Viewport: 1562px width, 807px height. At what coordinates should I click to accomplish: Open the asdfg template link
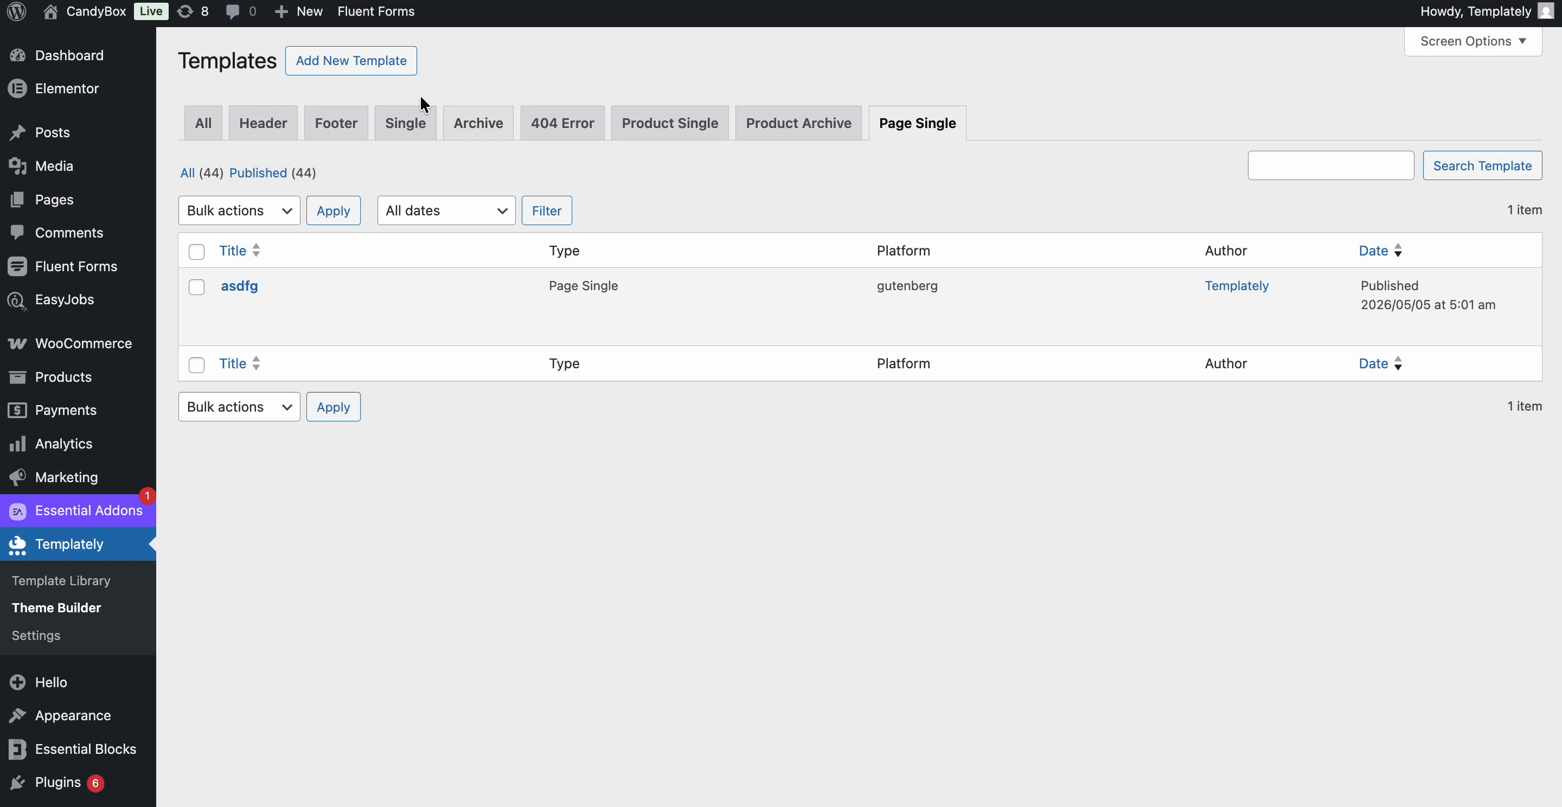pos(239,286)
